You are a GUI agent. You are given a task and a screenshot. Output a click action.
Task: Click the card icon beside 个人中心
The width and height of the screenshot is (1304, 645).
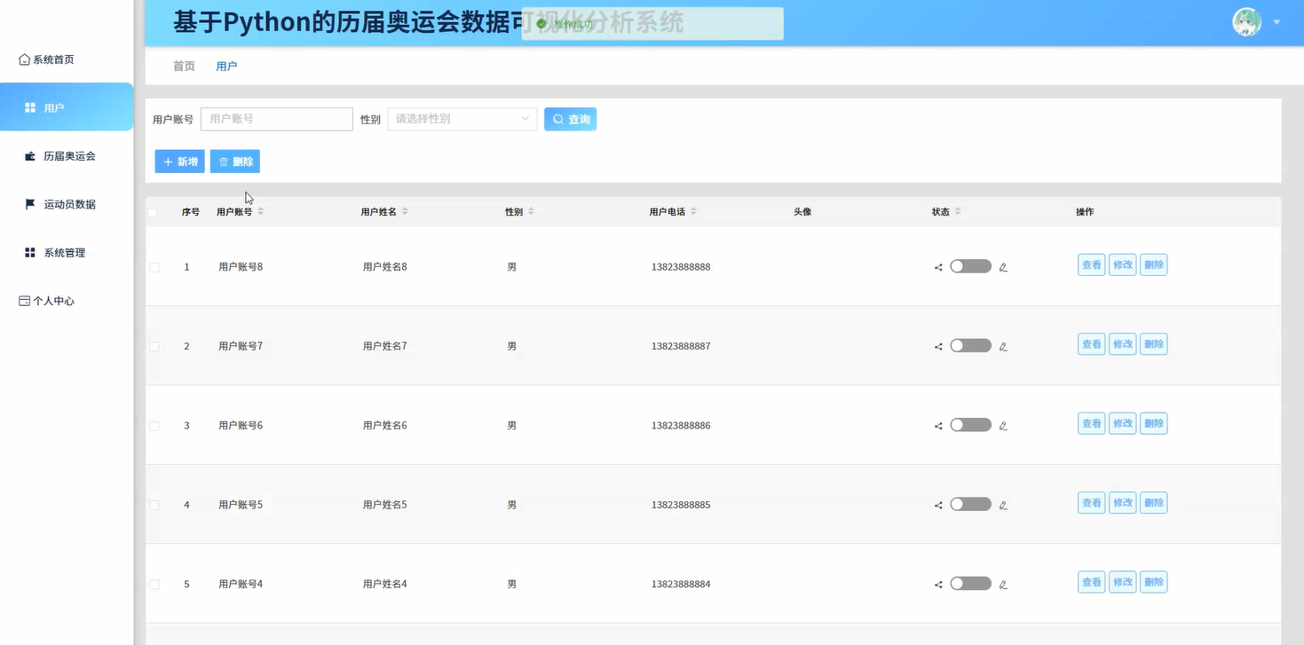(x=25, y=301)
